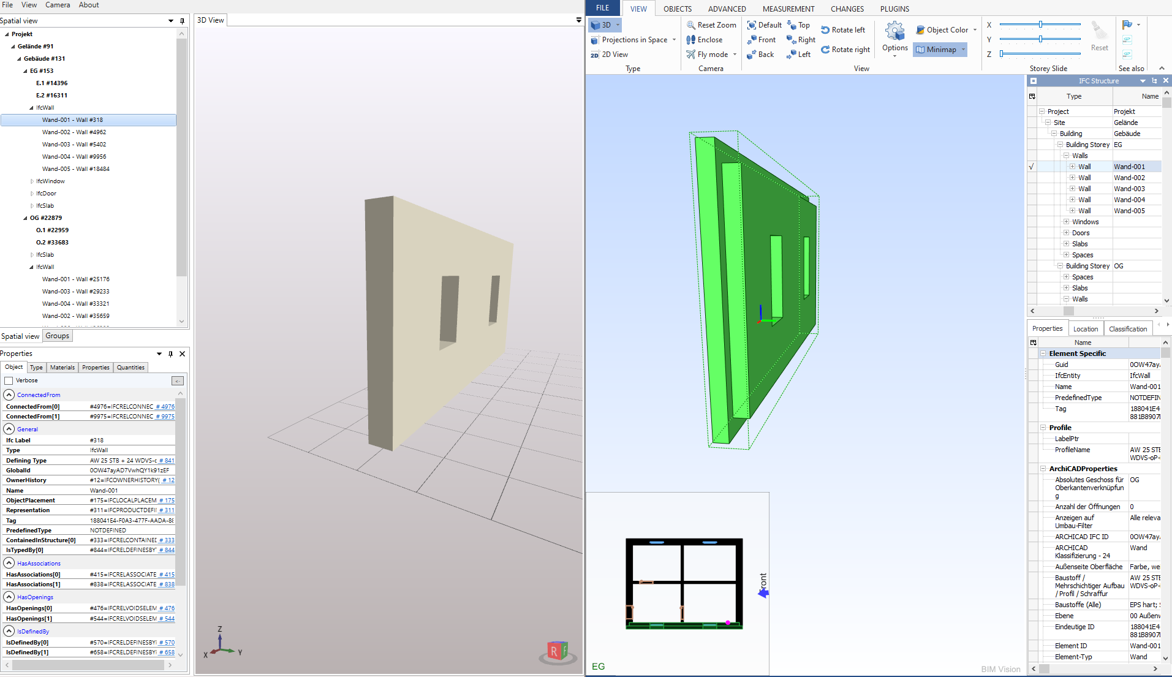Open the Object Color dropdown arrow

point(975,30)
